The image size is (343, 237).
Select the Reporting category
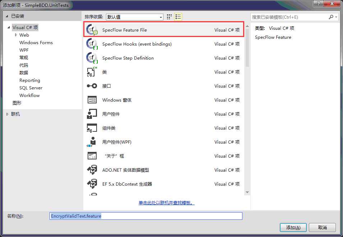[30, 80]
